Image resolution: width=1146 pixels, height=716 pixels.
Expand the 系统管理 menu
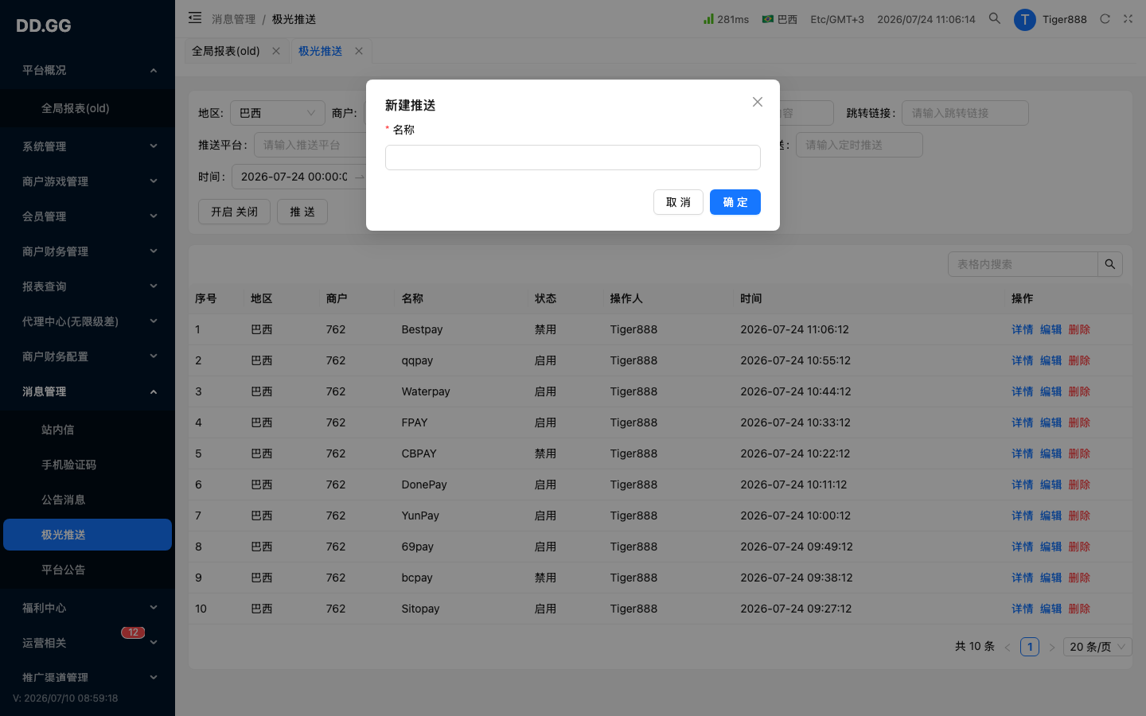click(x=88, y=146)
